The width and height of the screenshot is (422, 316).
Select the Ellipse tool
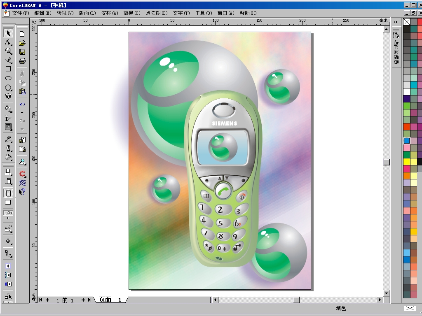click(8, 78)
